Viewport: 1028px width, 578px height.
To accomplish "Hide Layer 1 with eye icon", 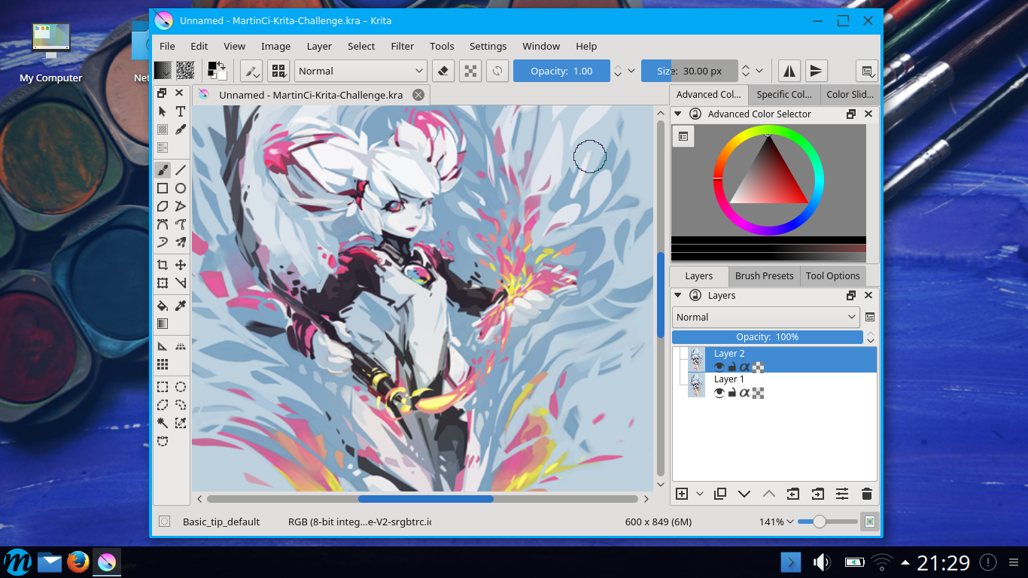I will 719,393.
